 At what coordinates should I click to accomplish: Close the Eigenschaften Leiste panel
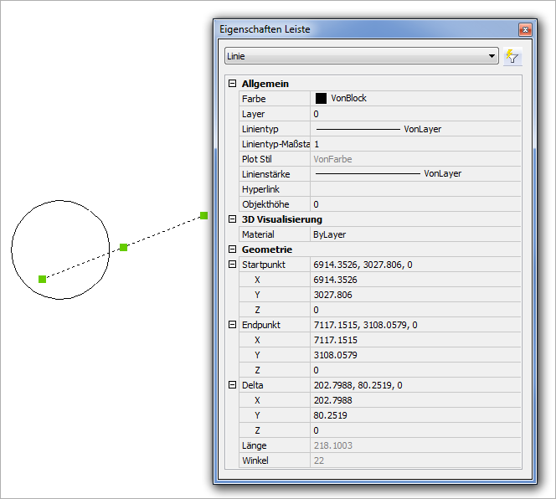coord(526,29)
